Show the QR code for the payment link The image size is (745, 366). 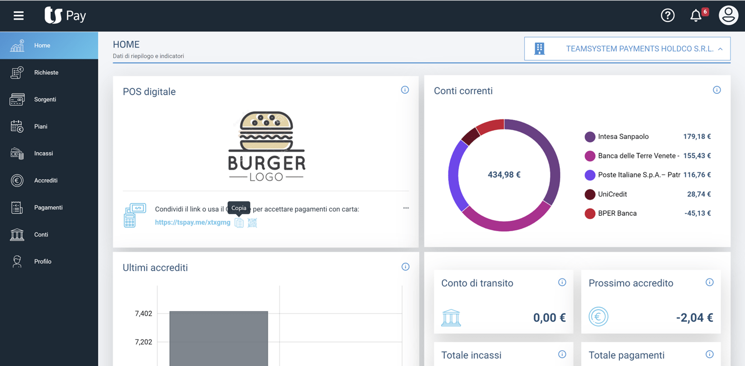[252, 222]
